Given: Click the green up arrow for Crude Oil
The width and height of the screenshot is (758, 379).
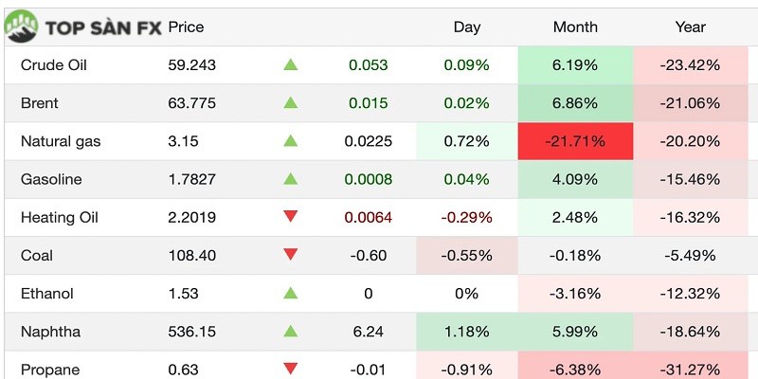Looking at the screenshot, I should tap(291, 65).
